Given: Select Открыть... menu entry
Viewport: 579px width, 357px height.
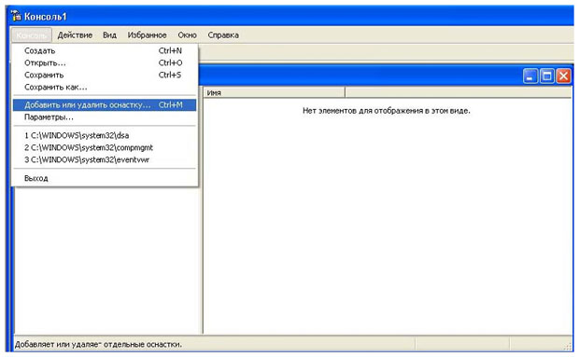Looking at the screenshot, I should (105, 63).
